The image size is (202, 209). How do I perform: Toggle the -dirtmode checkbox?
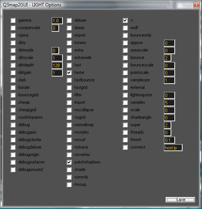point(13,50)
